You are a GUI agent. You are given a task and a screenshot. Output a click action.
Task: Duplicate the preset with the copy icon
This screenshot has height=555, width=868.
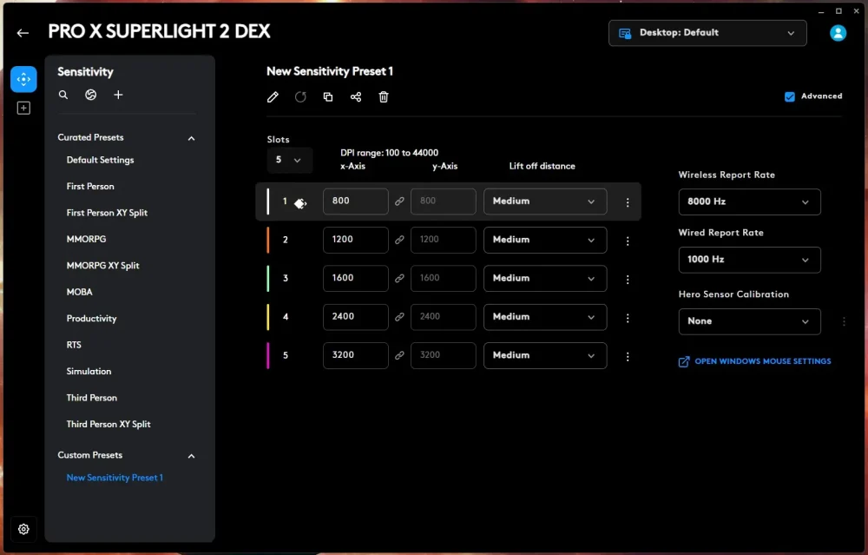[328, 97]
